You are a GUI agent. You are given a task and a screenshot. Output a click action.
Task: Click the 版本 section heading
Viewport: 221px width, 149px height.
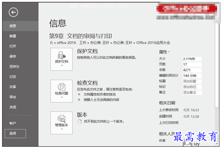pyautogui.click(x=82, y=115)
